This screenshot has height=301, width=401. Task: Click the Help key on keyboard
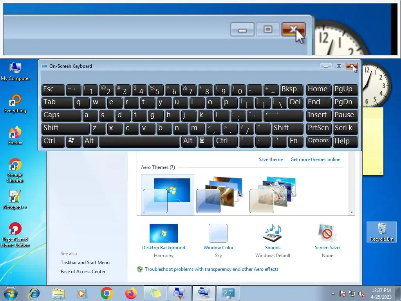(345, 141)
